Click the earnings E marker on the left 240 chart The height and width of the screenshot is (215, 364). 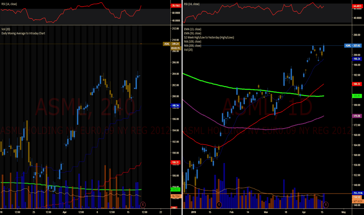(x=143, y=205)
